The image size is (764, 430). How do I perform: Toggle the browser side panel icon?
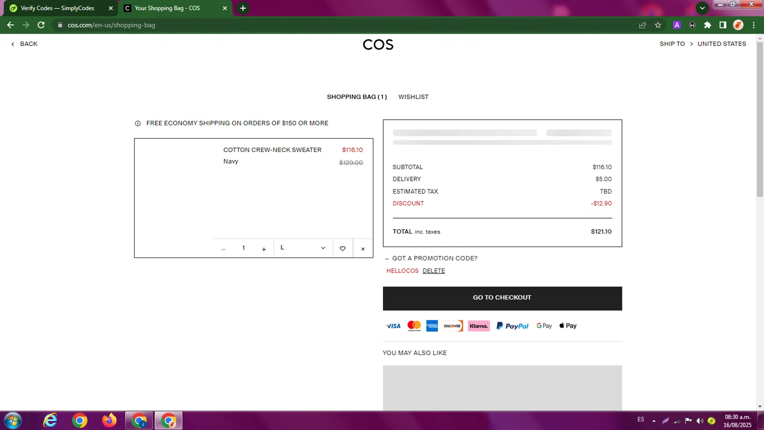point(723,25)
